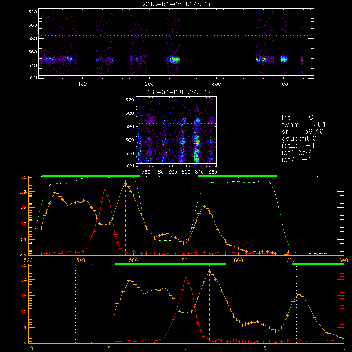Click the middle plot's timestamp title

pyautogui.click(x=176, y=92)
